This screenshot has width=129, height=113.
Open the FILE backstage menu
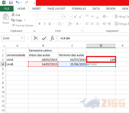click(x=7, y=9)
